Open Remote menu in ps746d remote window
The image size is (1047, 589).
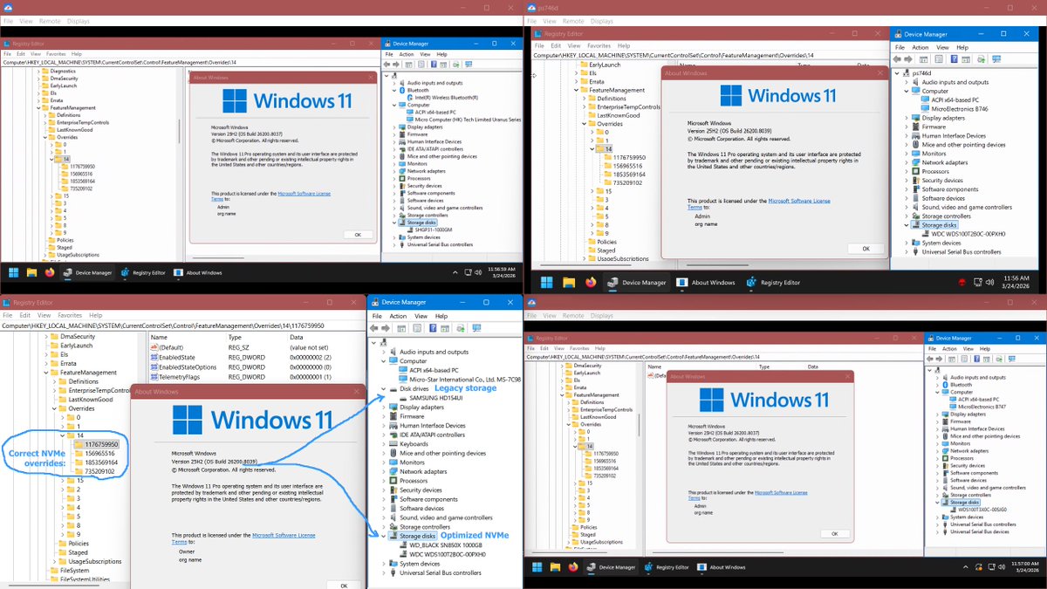click(x=573, y=20)
